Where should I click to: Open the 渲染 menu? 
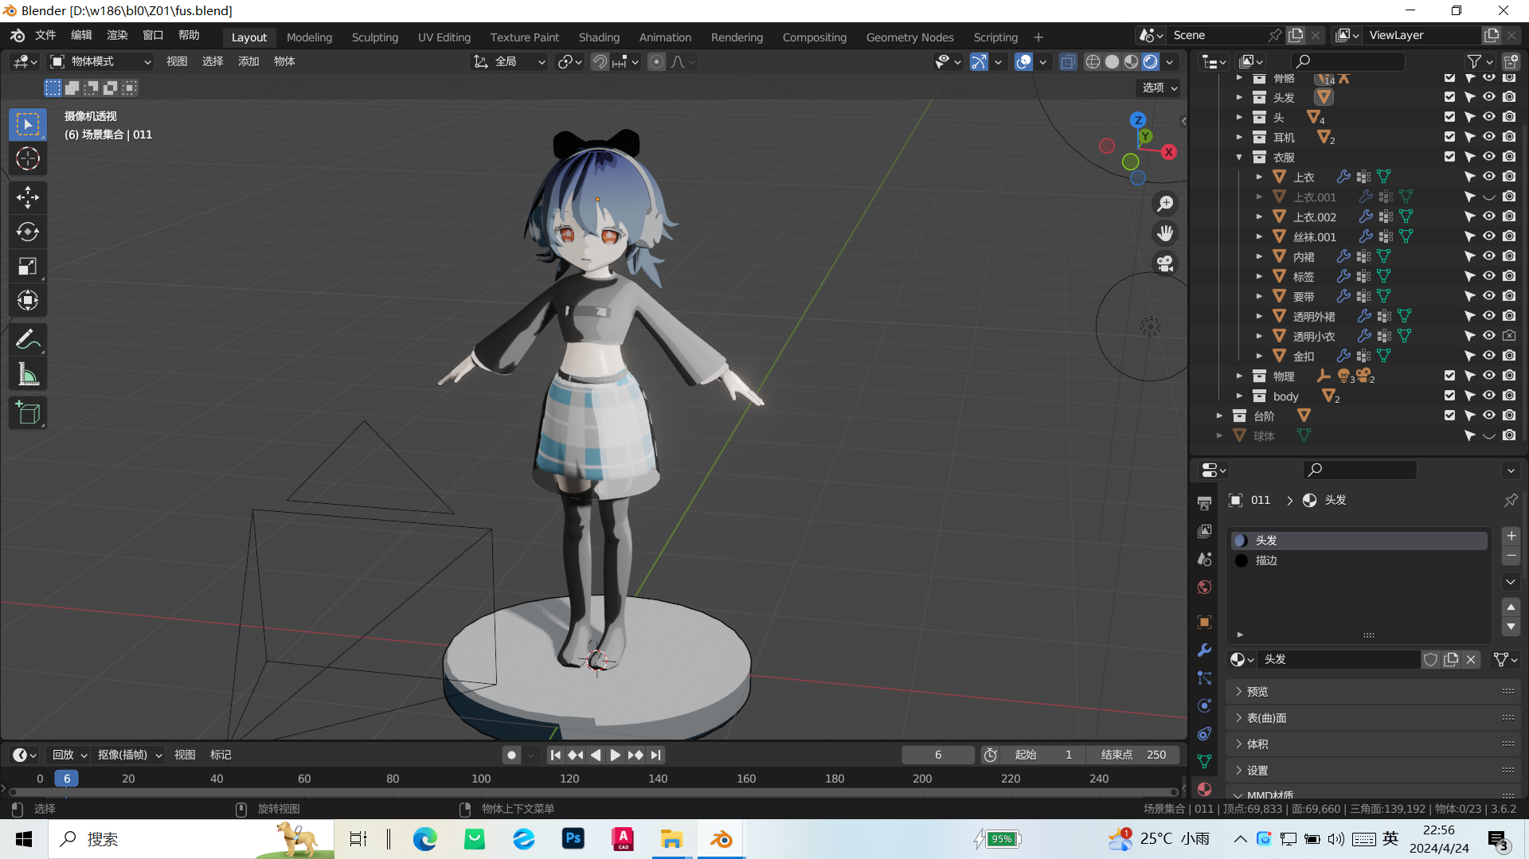[117, 35]
